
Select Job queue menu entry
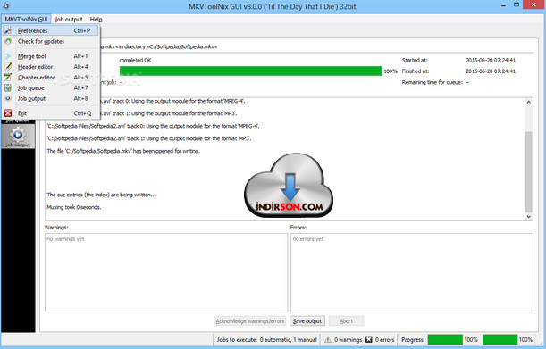(x=51, y=88)
